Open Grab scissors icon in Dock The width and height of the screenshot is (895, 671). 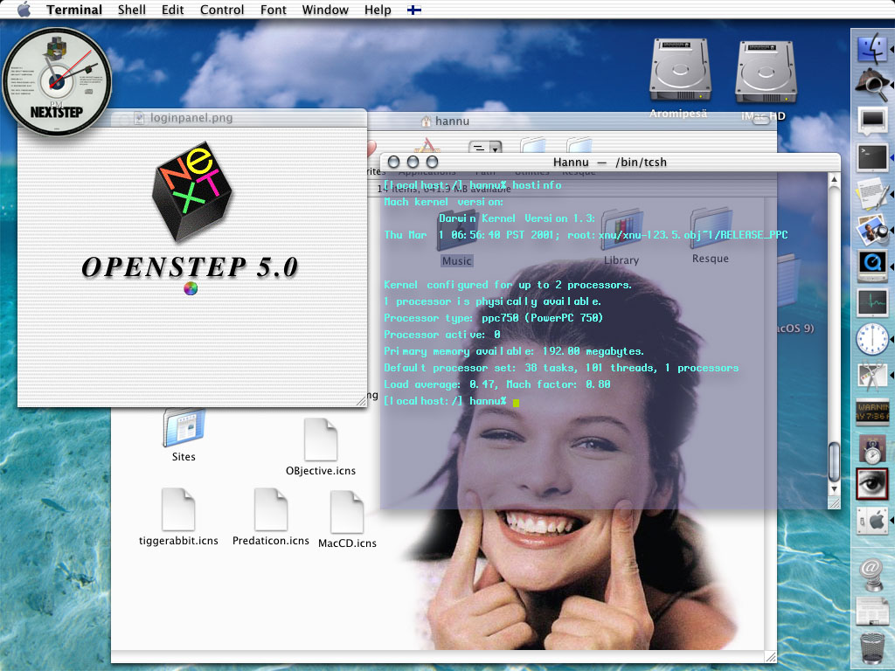point(872,376)
